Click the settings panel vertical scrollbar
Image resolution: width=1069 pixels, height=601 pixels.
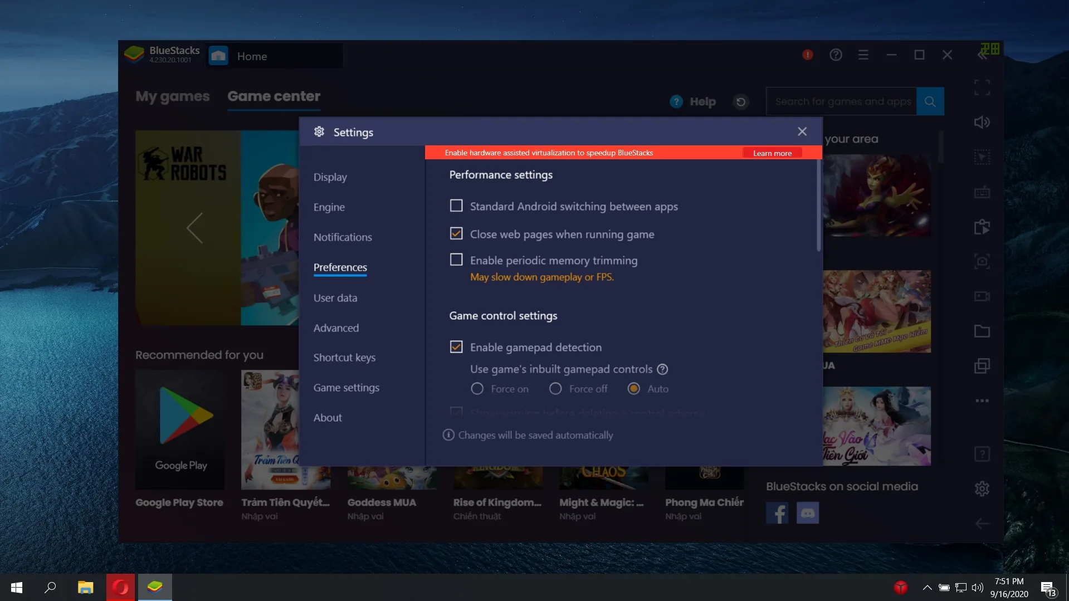pos(818,205)
